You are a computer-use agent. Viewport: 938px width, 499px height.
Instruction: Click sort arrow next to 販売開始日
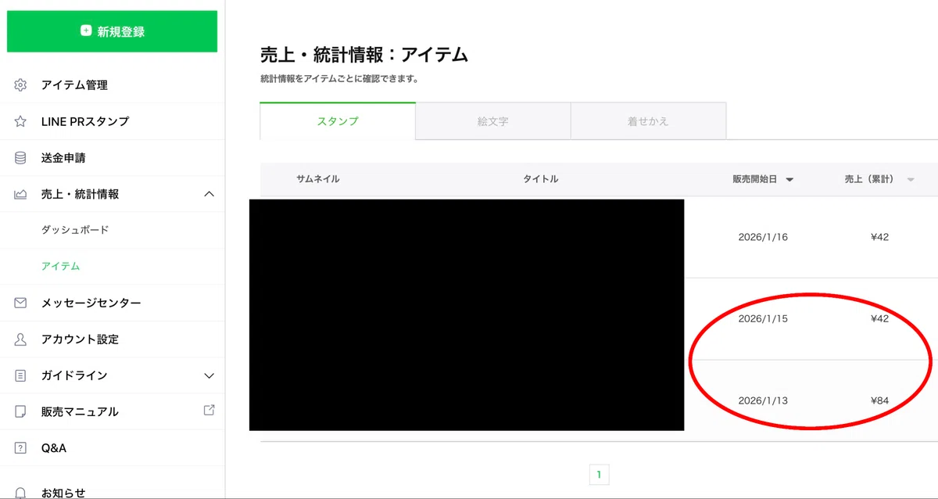point(789,180)
